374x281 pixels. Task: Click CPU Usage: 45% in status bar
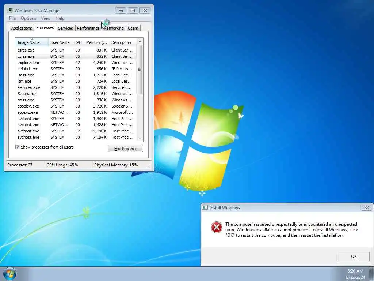click(x=62, y=165)
